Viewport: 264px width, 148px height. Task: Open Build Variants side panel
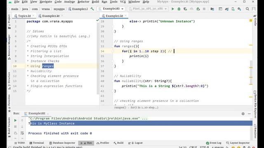[x=9, y=127]
